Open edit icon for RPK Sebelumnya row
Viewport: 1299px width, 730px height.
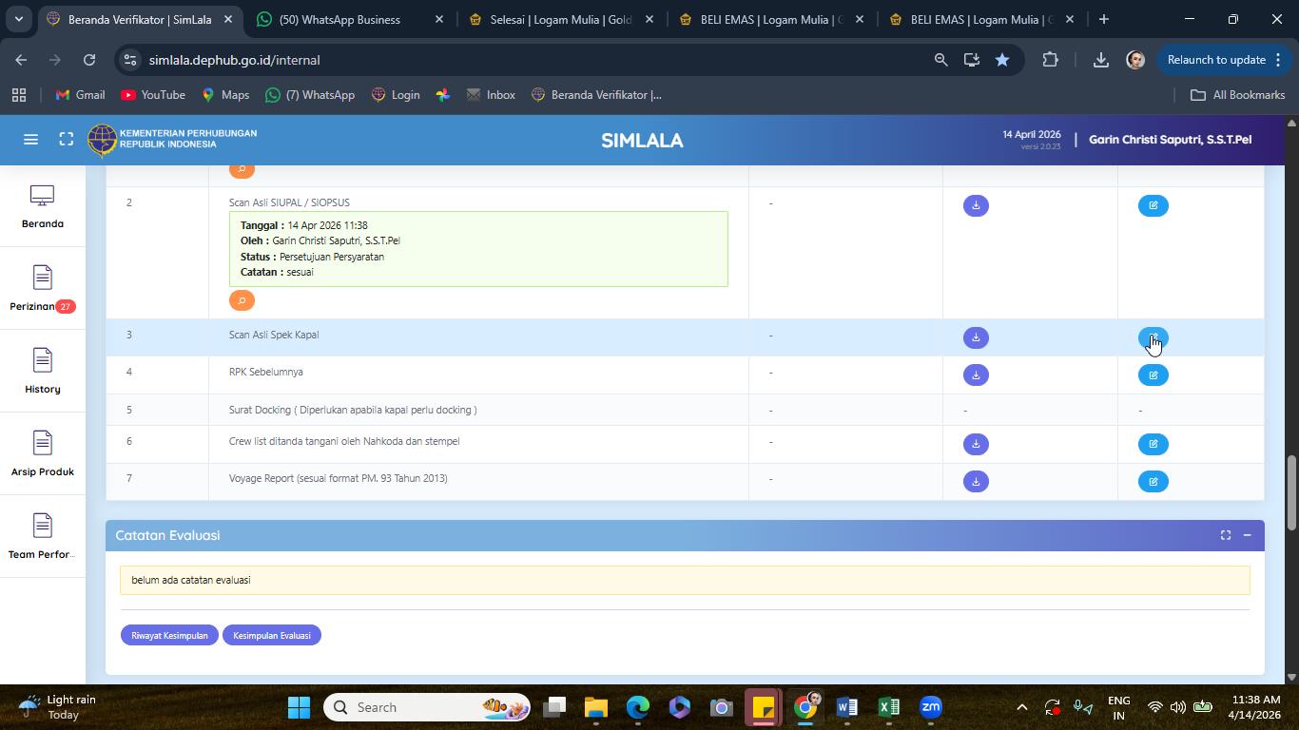pos(1153,375)
